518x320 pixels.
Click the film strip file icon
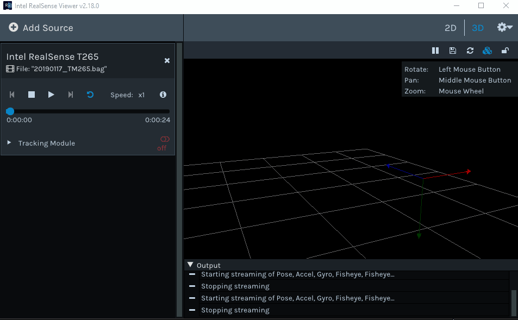click(x=10, y=69)
